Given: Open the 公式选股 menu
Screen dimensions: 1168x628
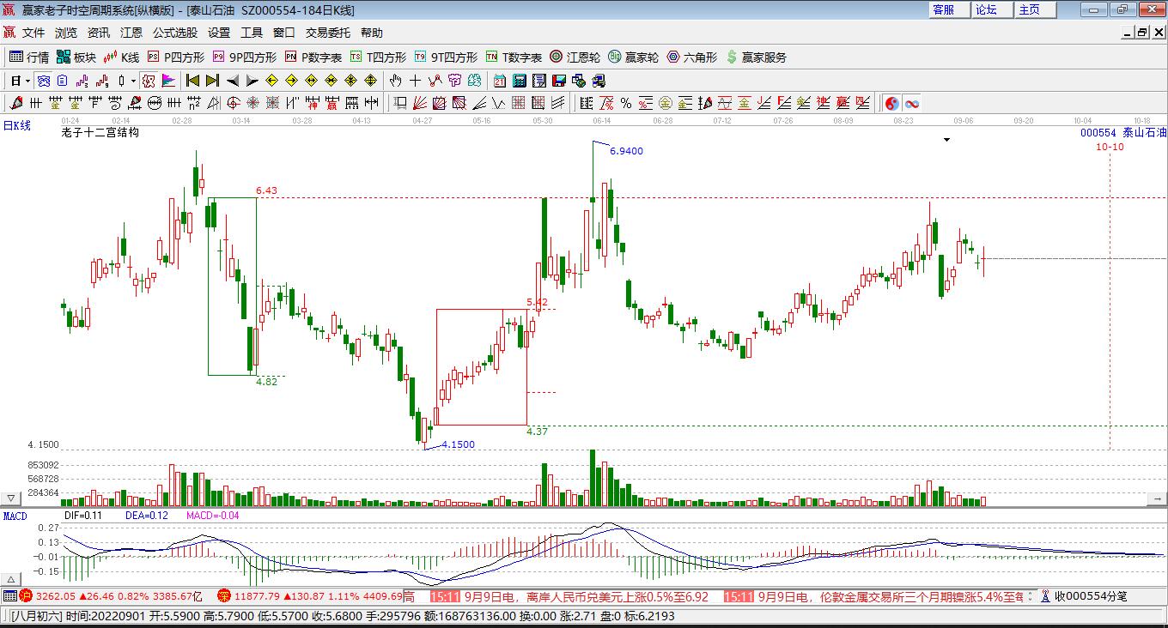Looking at the screenshot, I should 175,33.
